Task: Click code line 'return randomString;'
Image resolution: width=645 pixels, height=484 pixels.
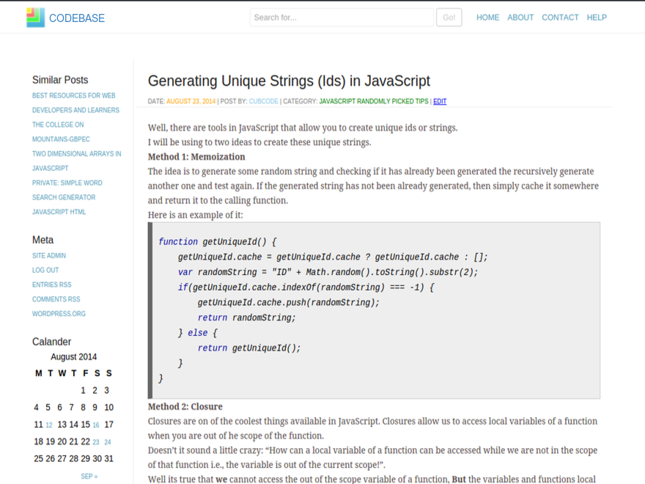Action: pos(246,318)
